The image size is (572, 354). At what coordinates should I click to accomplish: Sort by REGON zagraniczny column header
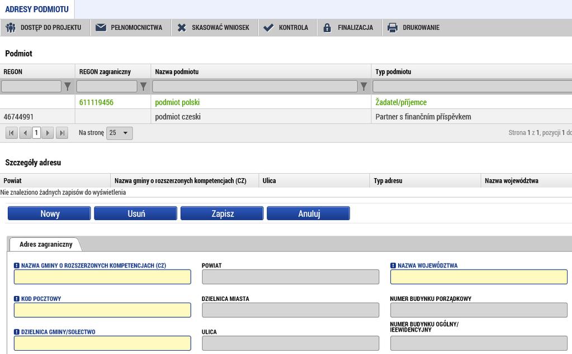point(113,71)
